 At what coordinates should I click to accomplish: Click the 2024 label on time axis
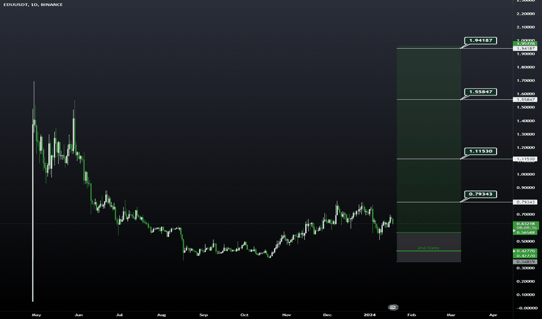click(x=369, y=315)
